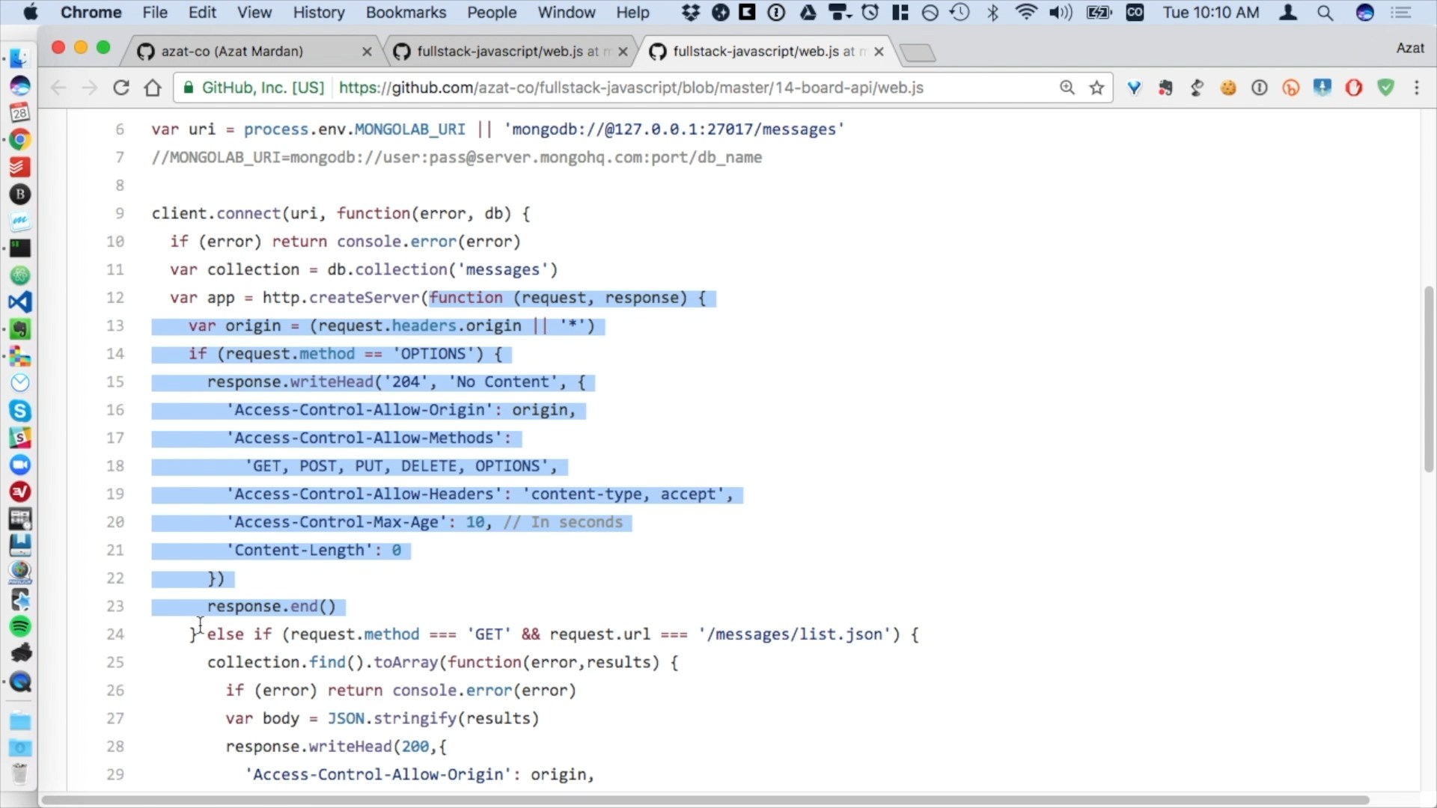Click the 1Password extension icon
Viewport: 1437px width, 808px height.
[1260, 88]
